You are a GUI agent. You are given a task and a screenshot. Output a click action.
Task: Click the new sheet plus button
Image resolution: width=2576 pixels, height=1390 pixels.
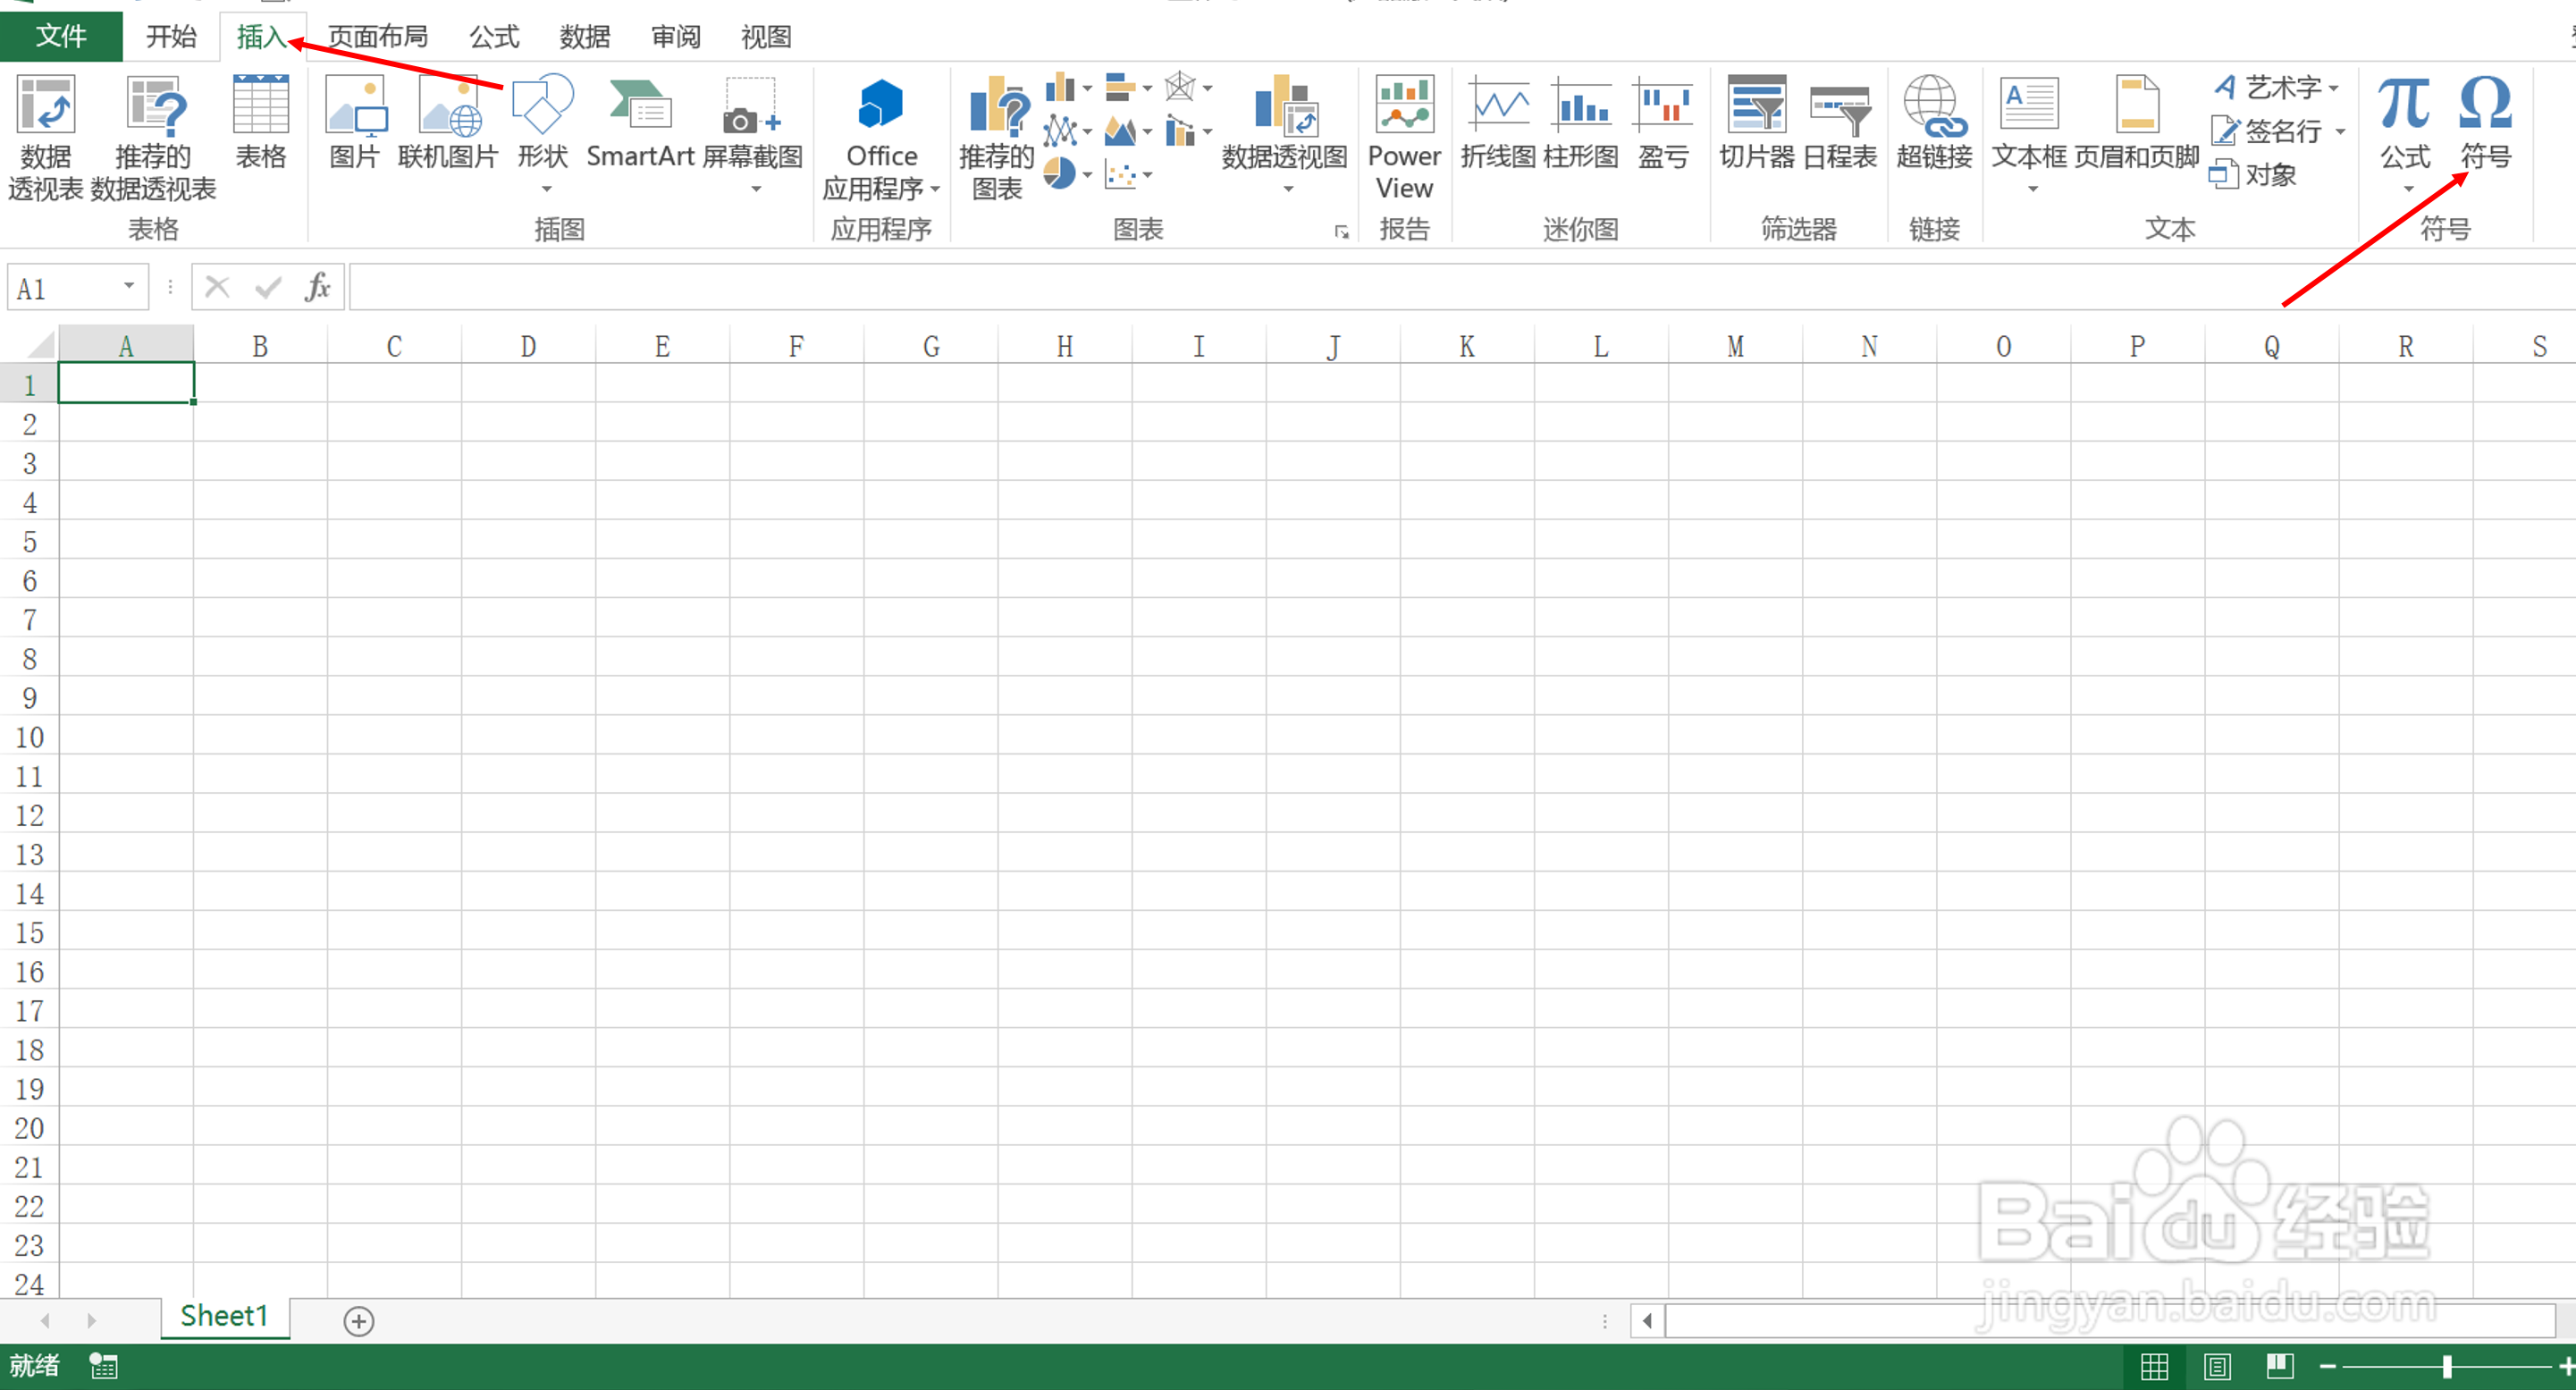click(x=358, y=1321)
